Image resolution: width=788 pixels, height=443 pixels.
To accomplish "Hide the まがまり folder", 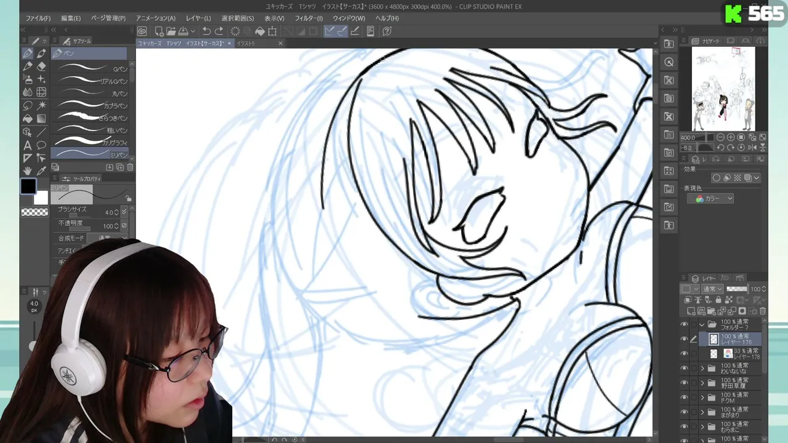I will (684, 412).
